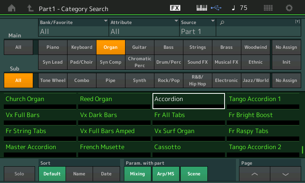Open the grid live set icon
Screen dimensions: 305x183
(x=268, y=8)
